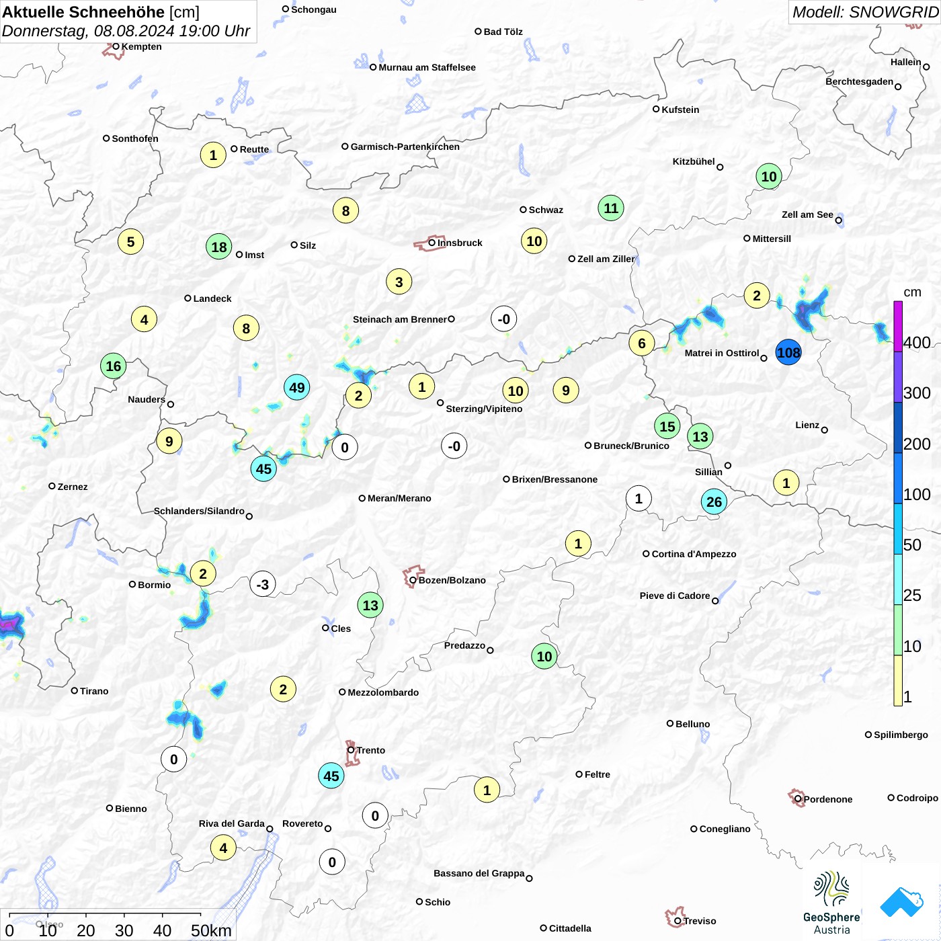
Task: Click the Schlanders/Silandro label
Action: click(199, 511)
